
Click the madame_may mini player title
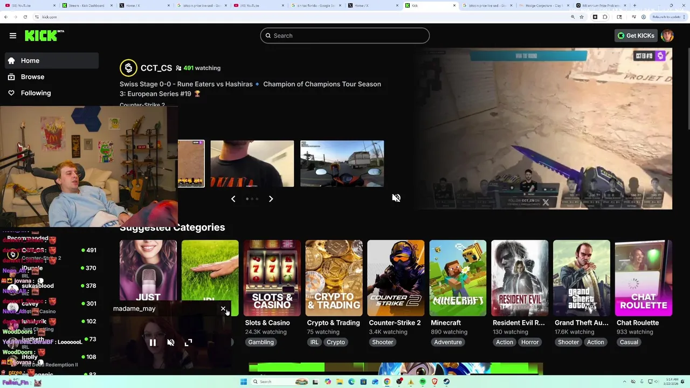click(x=134, y=309)
